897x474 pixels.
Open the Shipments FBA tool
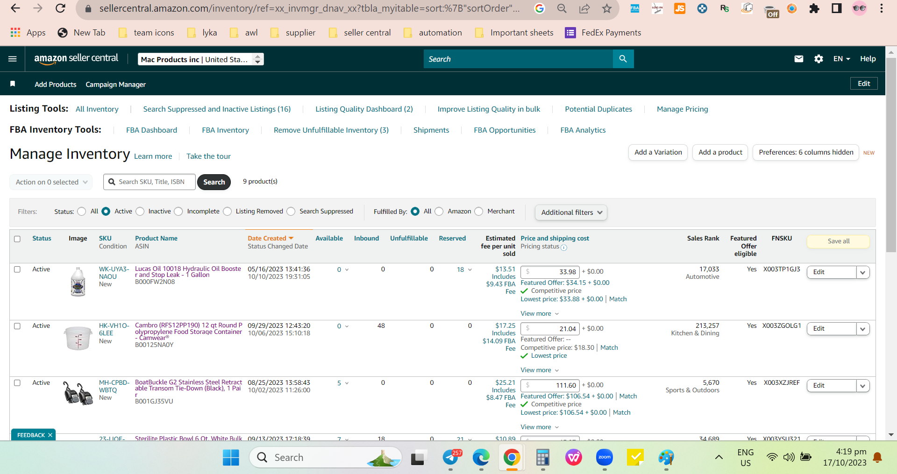(431, 130)
